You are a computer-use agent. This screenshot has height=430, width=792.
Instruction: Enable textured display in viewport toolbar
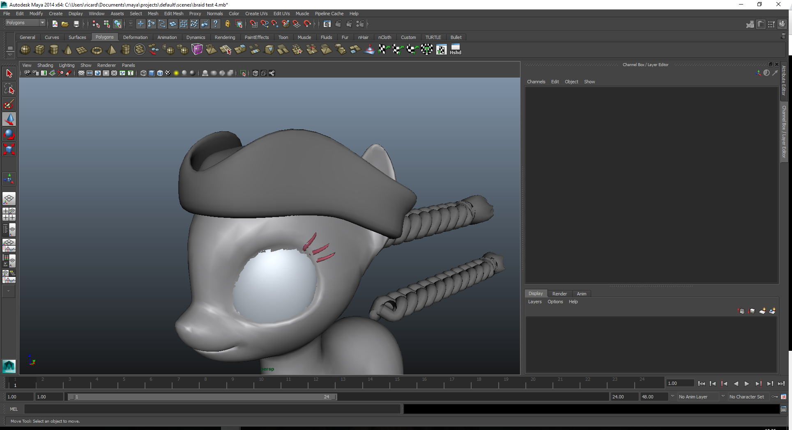tap(168, 73)
